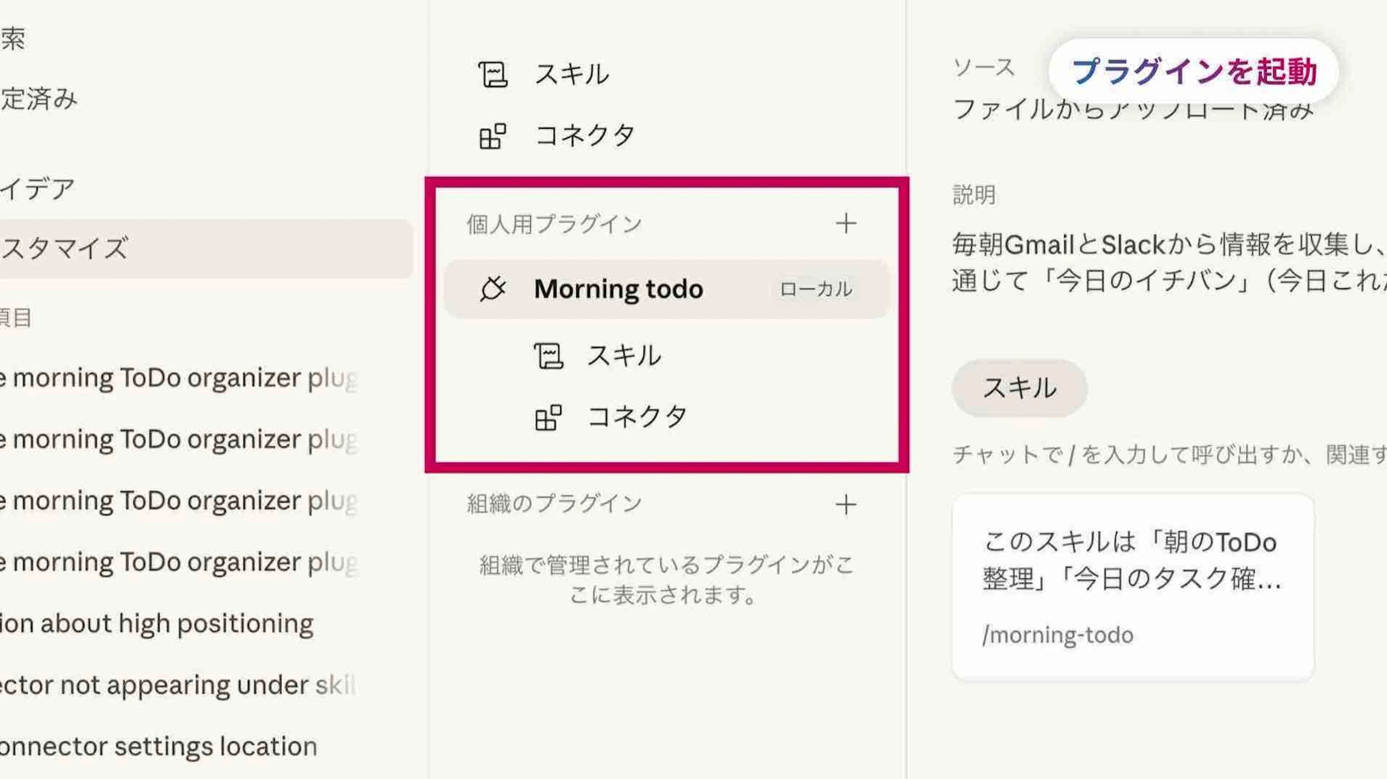The image size is (1387, 779).
Task: Click the top コネクタ blocks icon
Action: tap(492, 136)
